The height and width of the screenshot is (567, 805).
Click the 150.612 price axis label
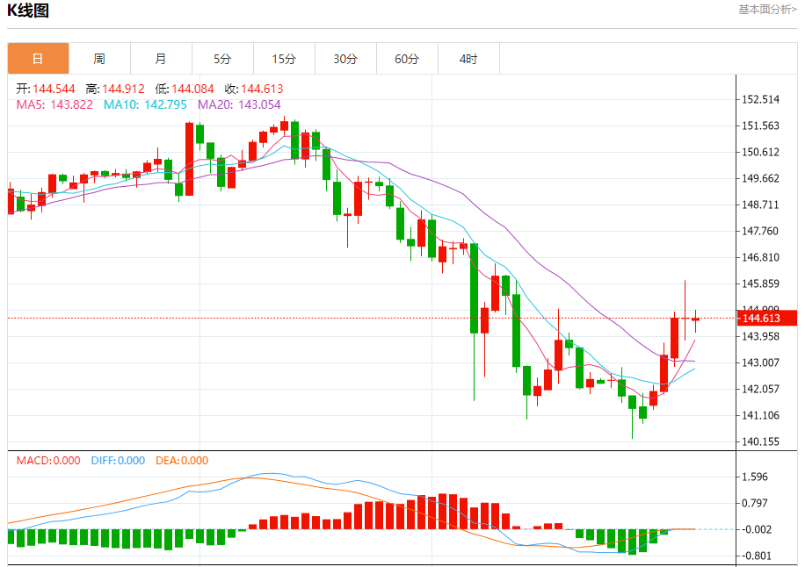point(761,152)
